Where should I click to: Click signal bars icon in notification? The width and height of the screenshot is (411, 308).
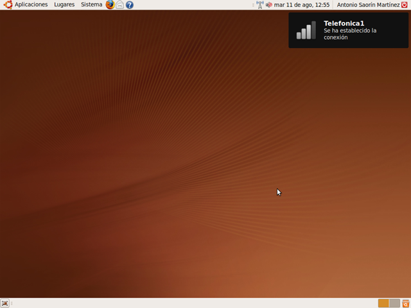(x=306, y=30)
